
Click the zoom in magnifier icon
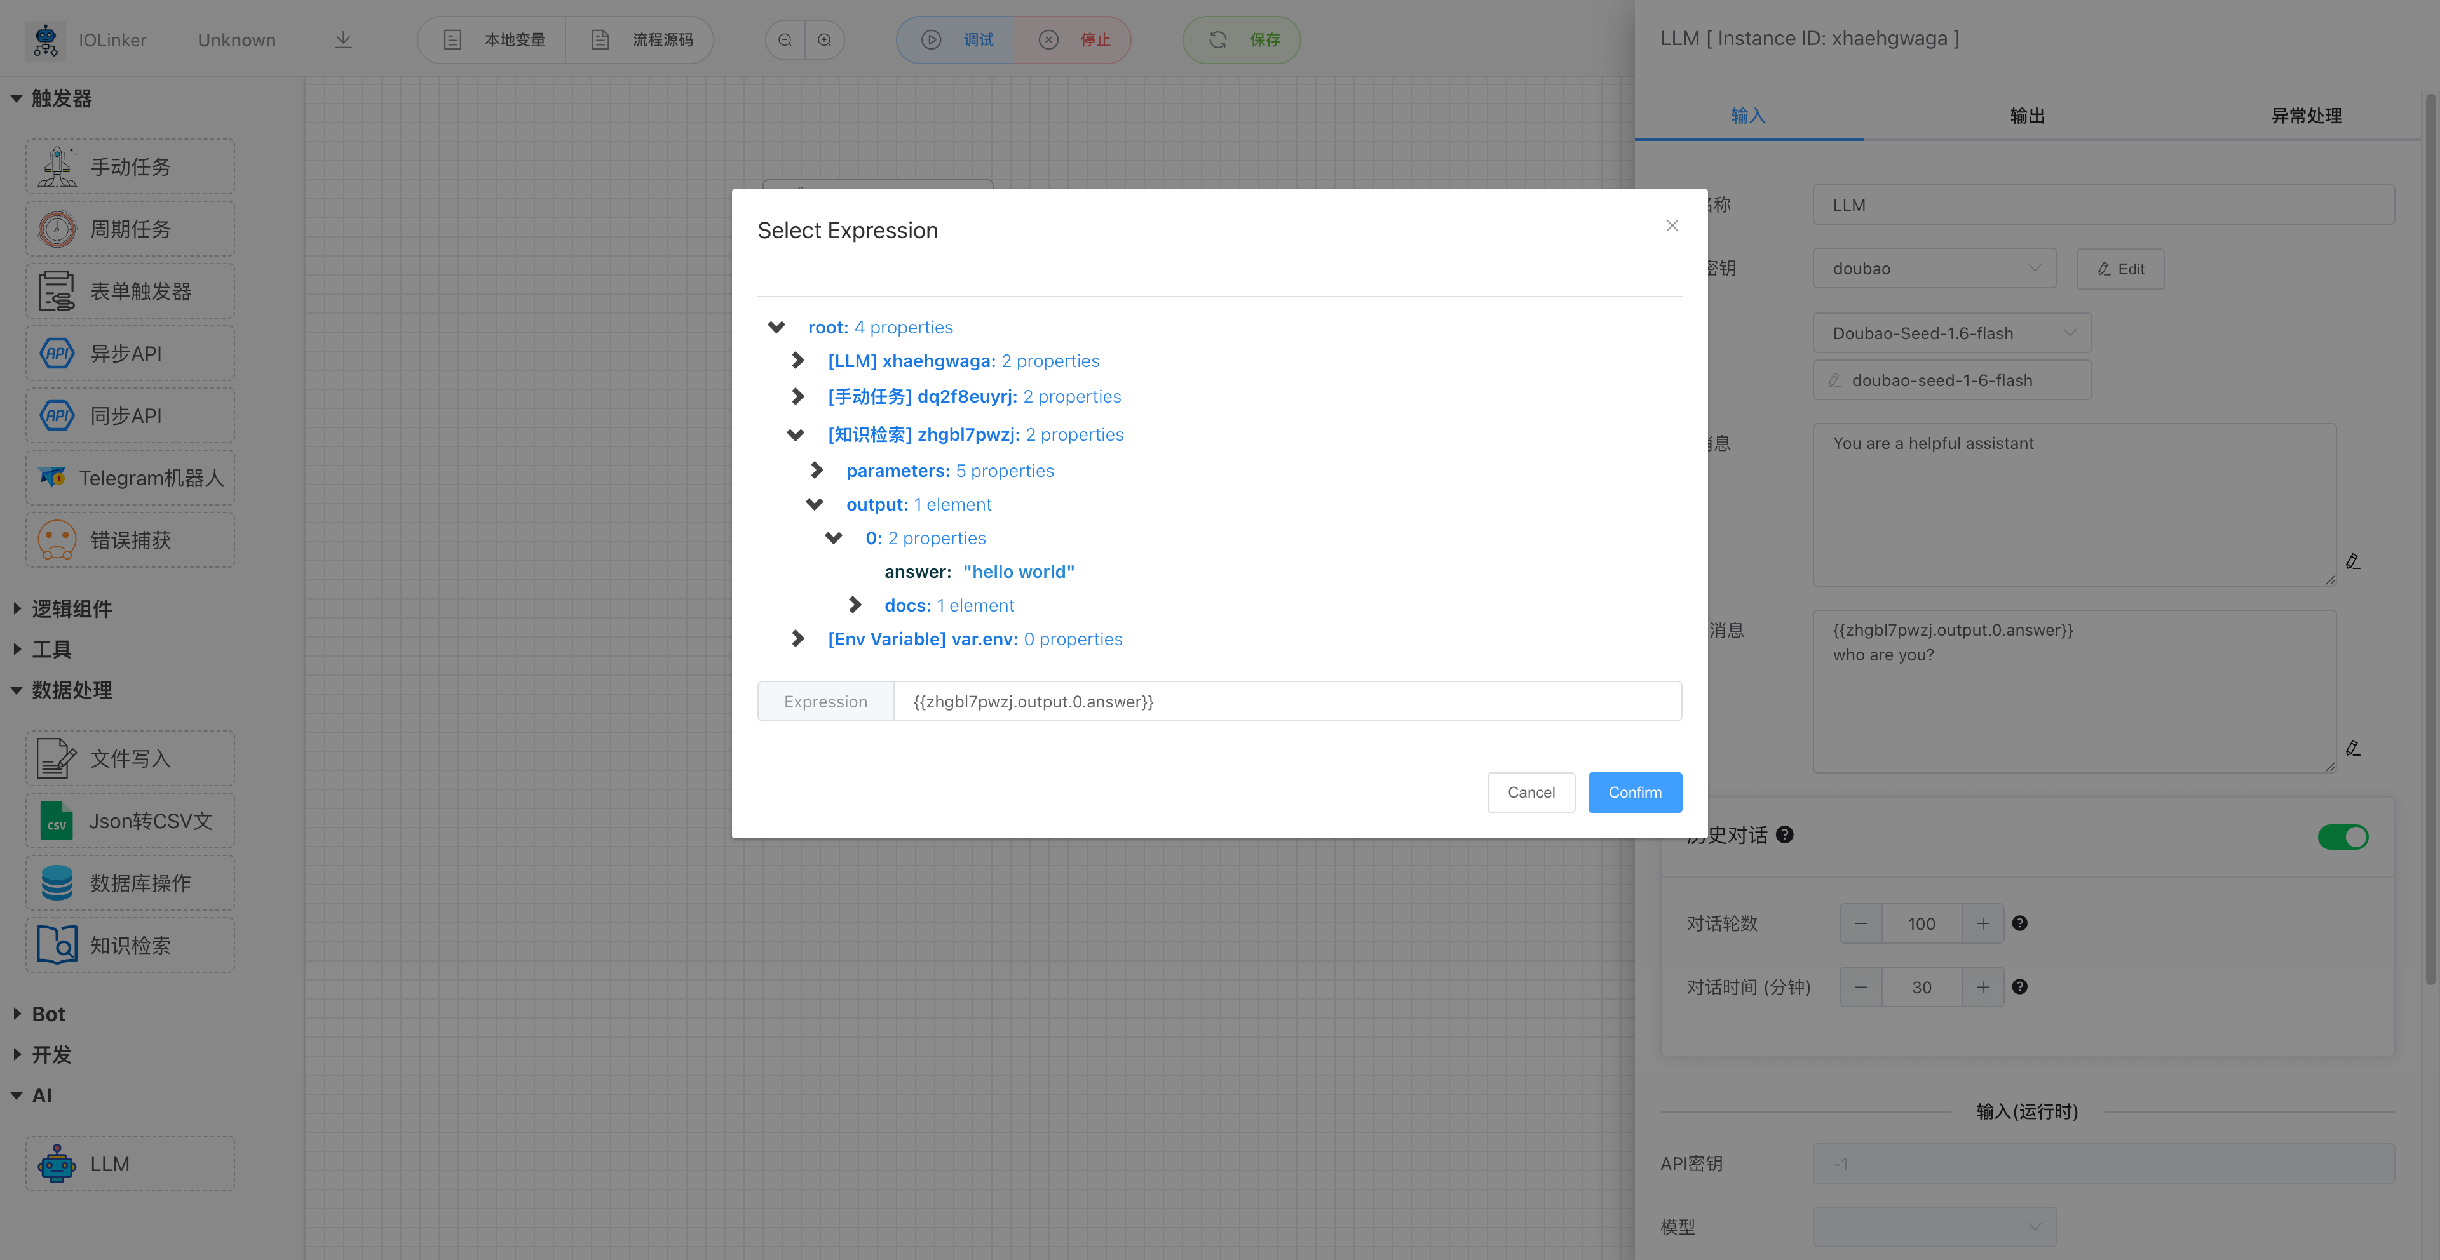pos(824,40)
